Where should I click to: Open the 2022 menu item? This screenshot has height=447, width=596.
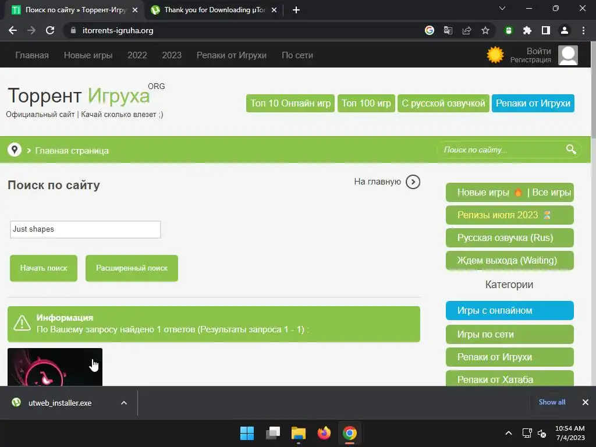137,55
